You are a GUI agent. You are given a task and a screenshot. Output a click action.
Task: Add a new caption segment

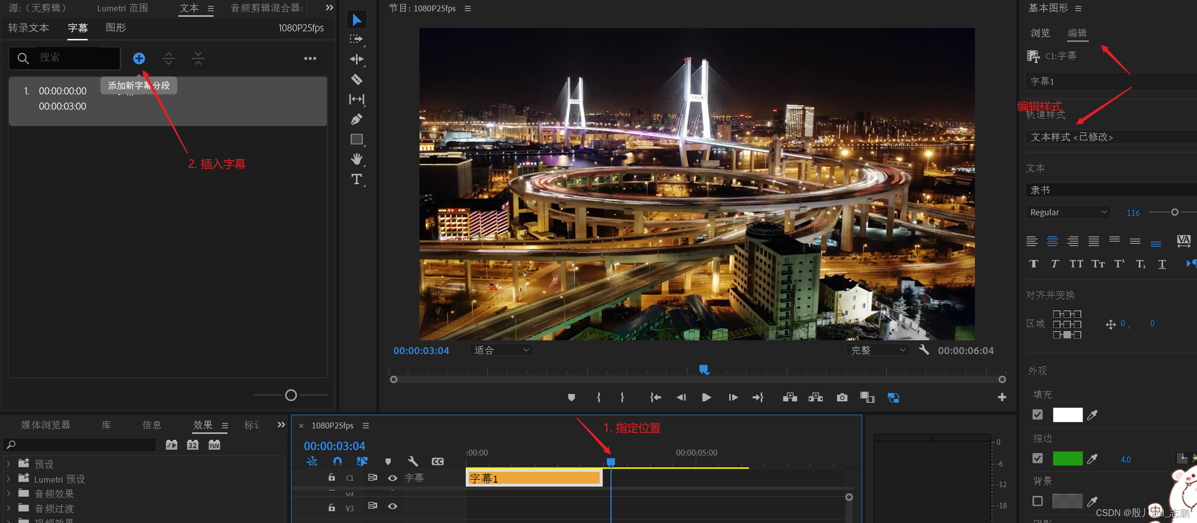click(139, 59)
